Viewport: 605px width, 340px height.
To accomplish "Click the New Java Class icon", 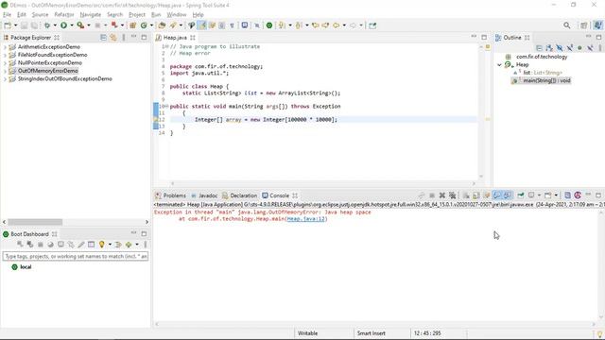I will pyautogui.click(x=144, y=25).
